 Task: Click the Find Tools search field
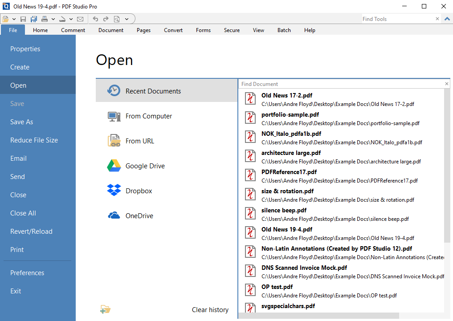pyautogui.click(x=397, y=19)
